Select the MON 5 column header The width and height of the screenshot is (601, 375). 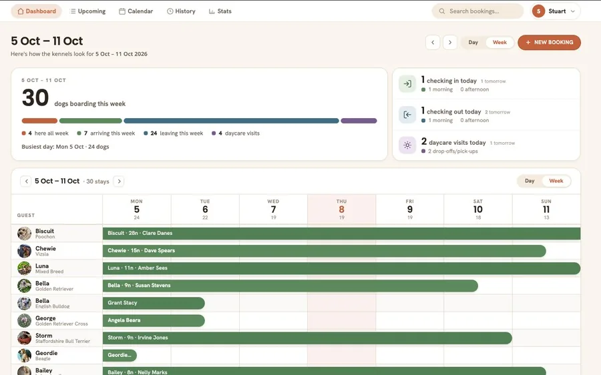pos(137,209)
